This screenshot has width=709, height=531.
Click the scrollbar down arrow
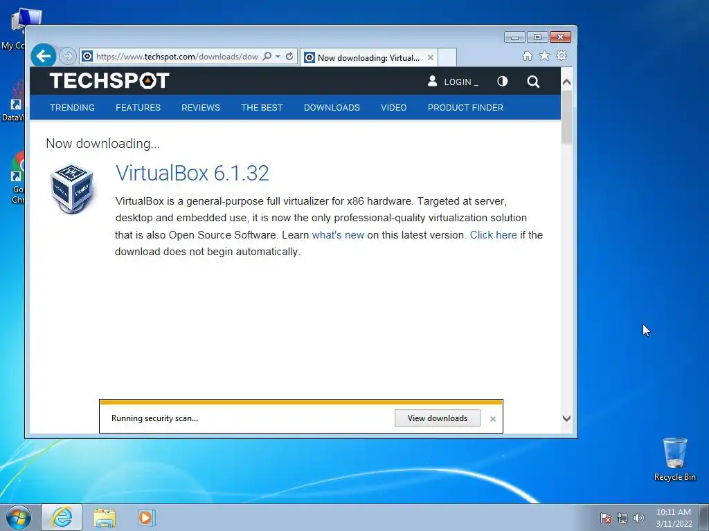[566, 418]
